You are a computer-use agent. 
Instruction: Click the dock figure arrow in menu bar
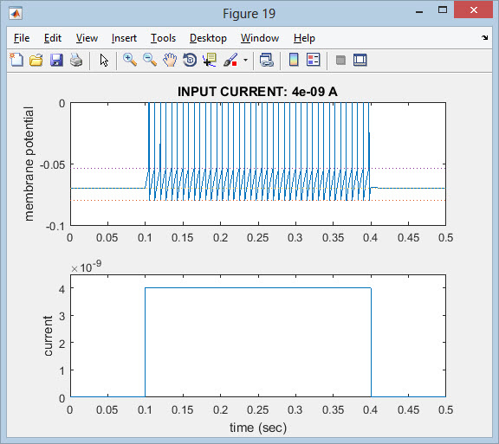[x=484, y=37]
